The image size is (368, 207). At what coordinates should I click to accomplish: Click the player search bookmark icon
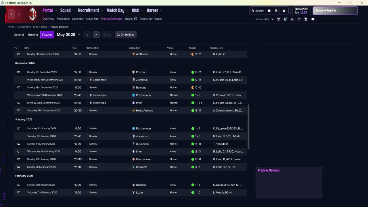[292, 19]
